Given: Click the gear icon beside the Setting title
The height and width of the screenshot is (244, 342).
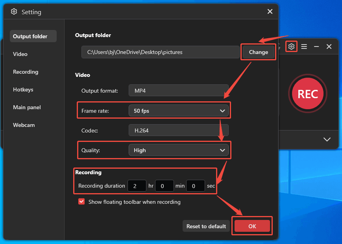Looking at the screenshot, I should pyautogui.click(x=14, y=11).
